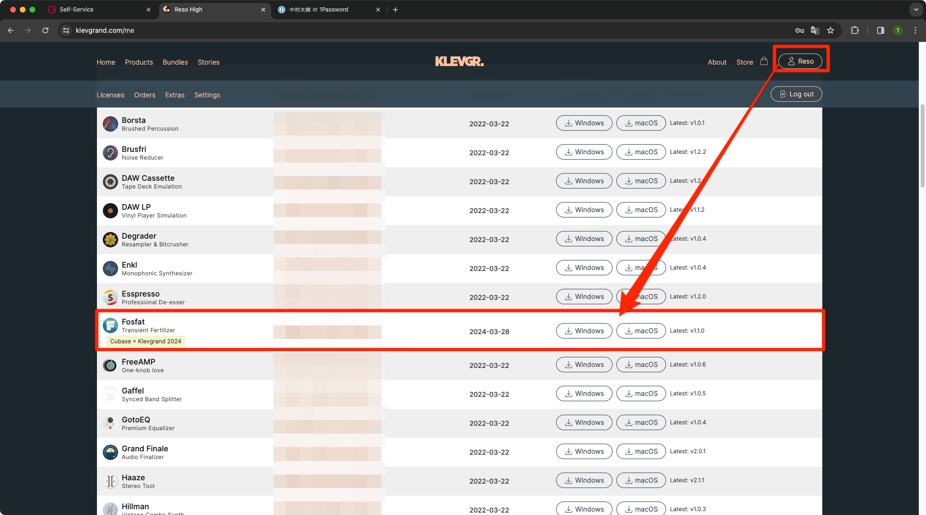Switch to the Self-Service tab
Image resolution: width=926 pixels, height=515 pixels.
100,10
